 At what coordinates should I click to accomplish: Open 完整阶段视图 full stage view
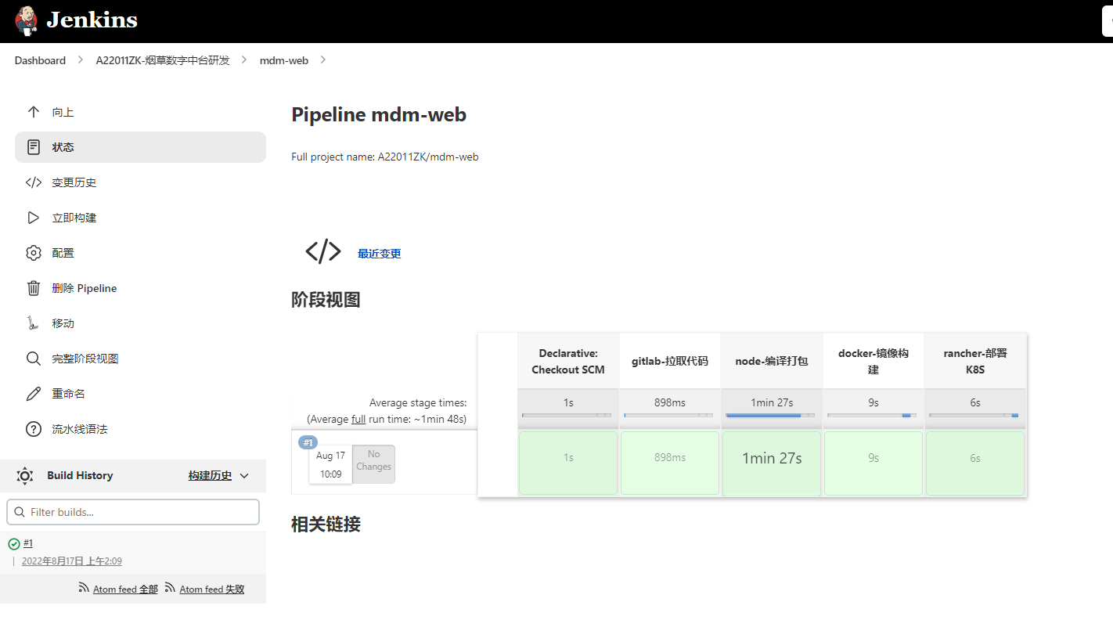pyautogui.click(x=85, y=359)
